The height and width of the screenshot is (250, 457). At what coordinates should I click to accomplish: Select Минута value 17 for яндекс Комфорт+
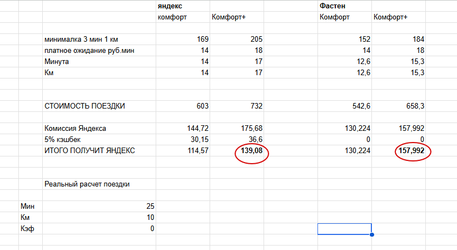(x=259, y=61)
